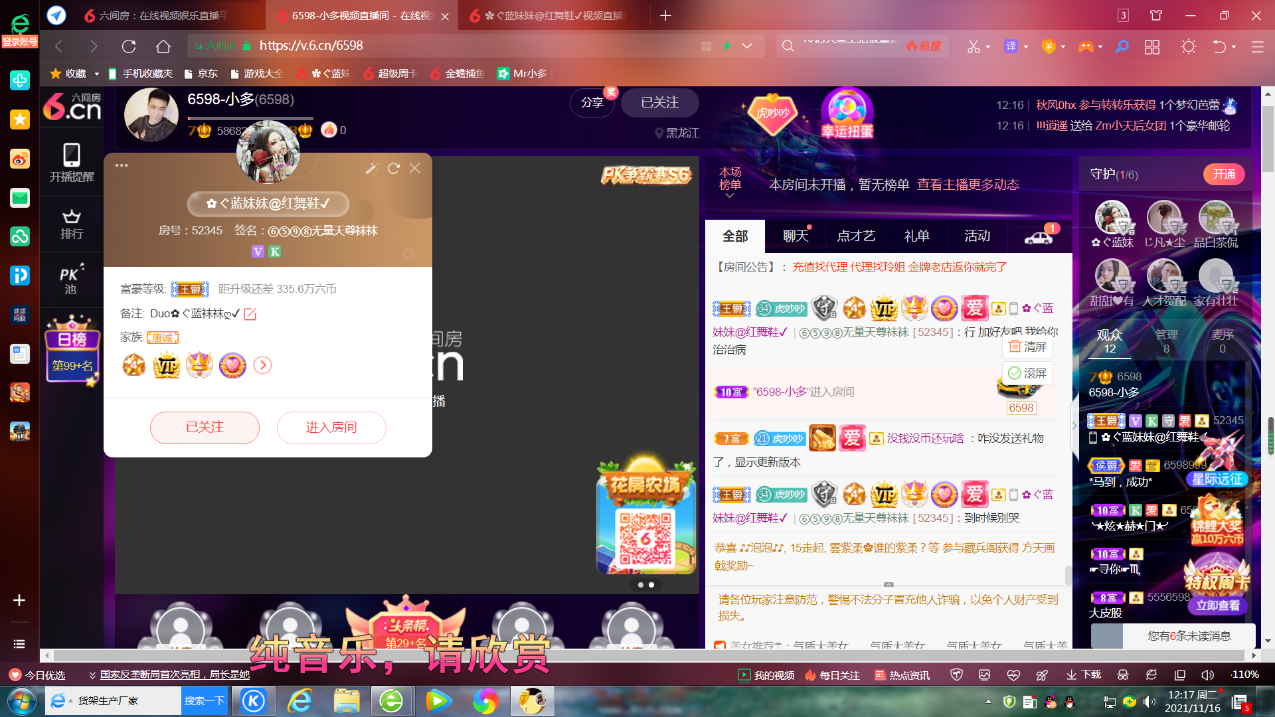The height and width of the screenshot is (717, 1275).
Task: Open the FK争霸赛S6 event logo
Action: [646, 175]
